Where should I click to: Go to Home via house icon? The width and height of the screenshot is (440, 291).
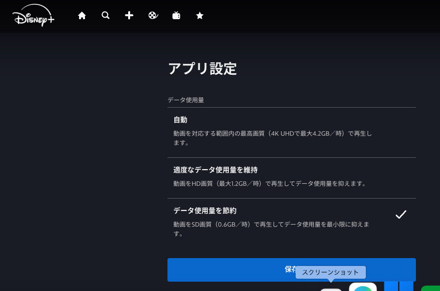(82, 16)
